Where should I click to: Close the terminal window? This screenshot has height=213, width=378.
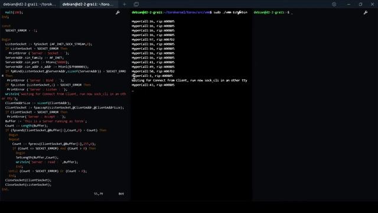[372, 4]
